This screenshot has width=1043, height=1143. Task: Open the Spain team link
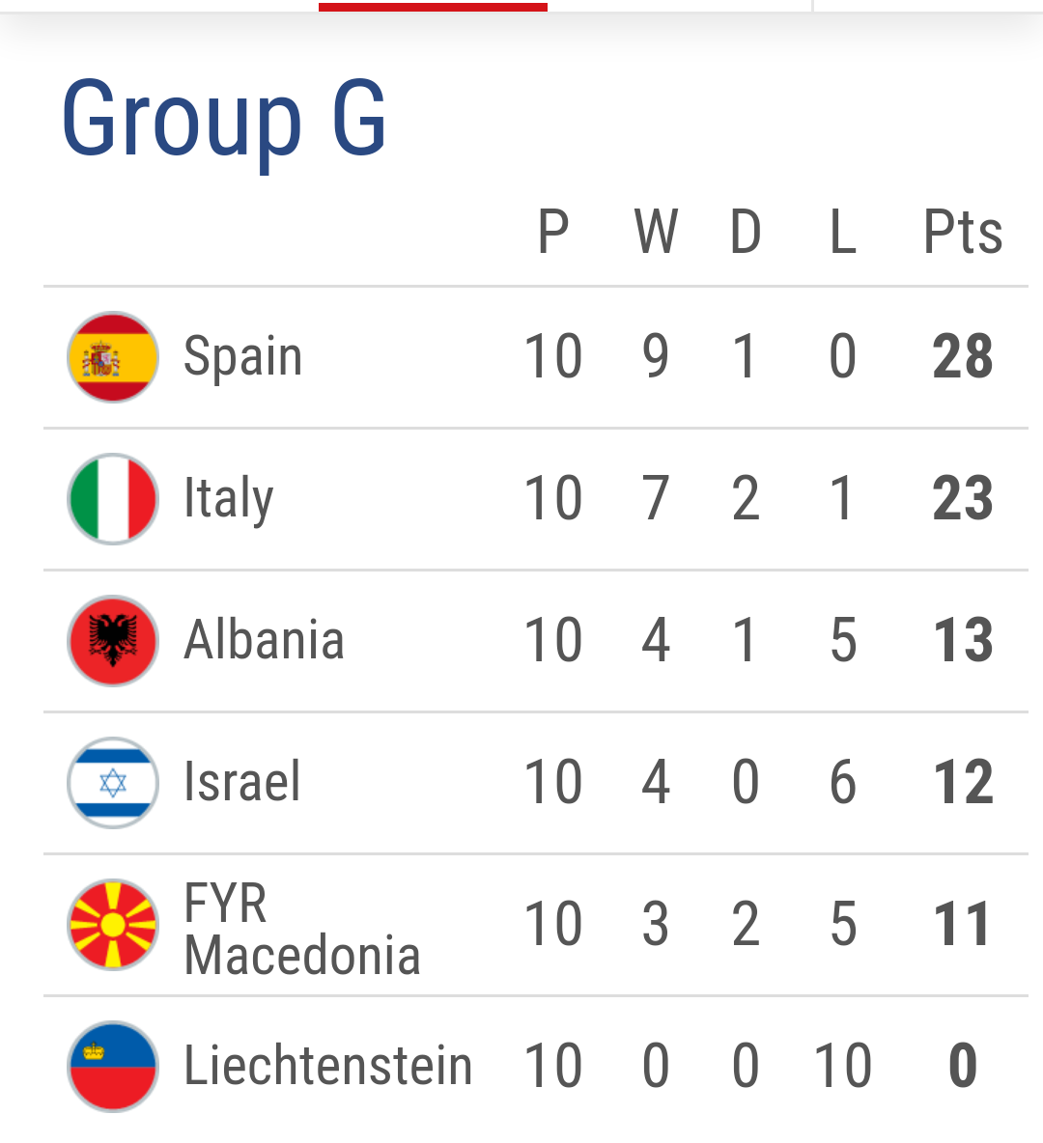(x=243, y=356)
